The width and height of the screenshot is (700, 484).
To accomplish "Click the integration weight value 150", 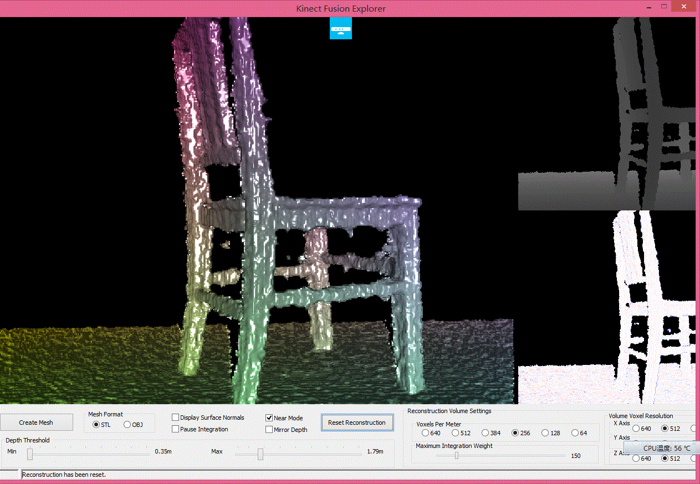I will (x=576, y=456).
